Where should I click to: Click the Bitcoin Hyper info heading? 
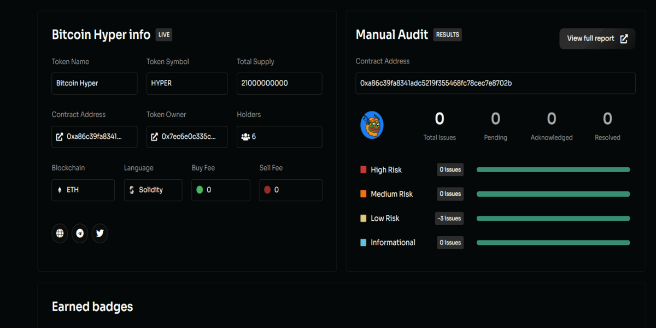point(101,35)
